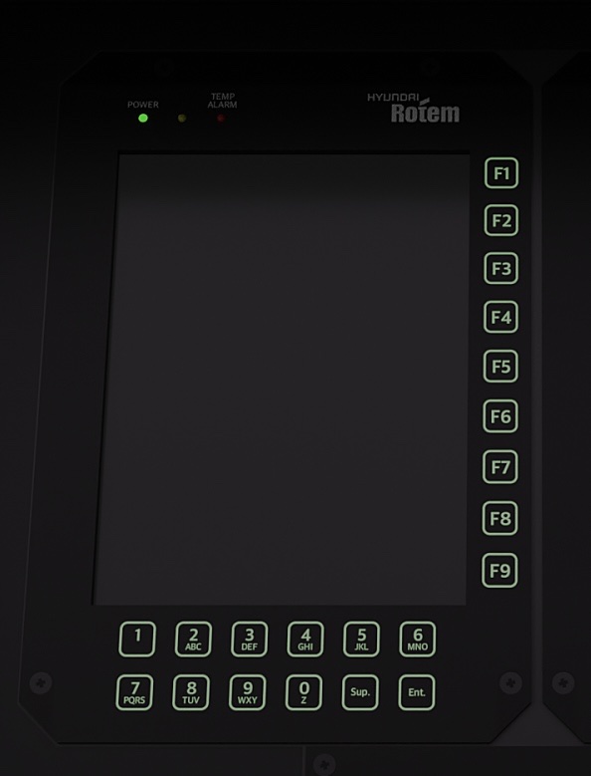Select the 3 DEF keypad key

pos(250,639)
